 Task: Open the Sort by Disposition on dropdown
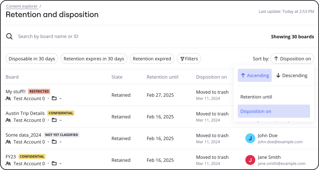coord(292,59)
